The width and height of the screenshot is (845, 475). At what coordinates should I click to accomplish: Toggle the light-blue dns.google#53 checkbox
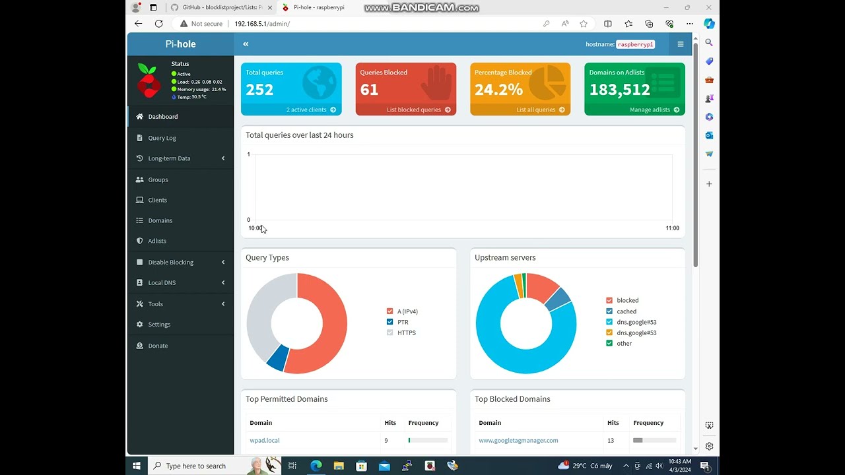[x=609, y=322]
